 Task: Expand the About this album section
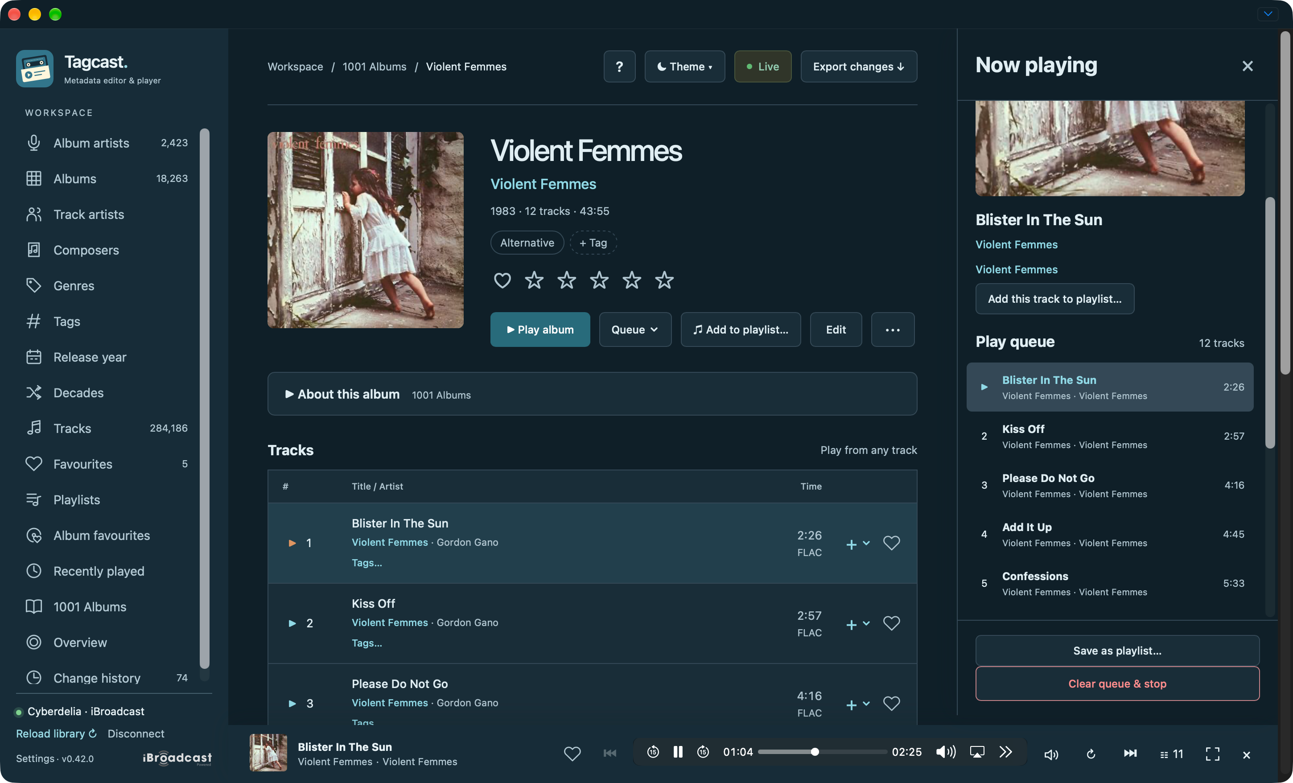point(592,394)
